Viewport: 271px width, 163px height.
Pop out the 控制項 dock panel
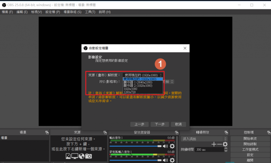[x=269, y=133]
